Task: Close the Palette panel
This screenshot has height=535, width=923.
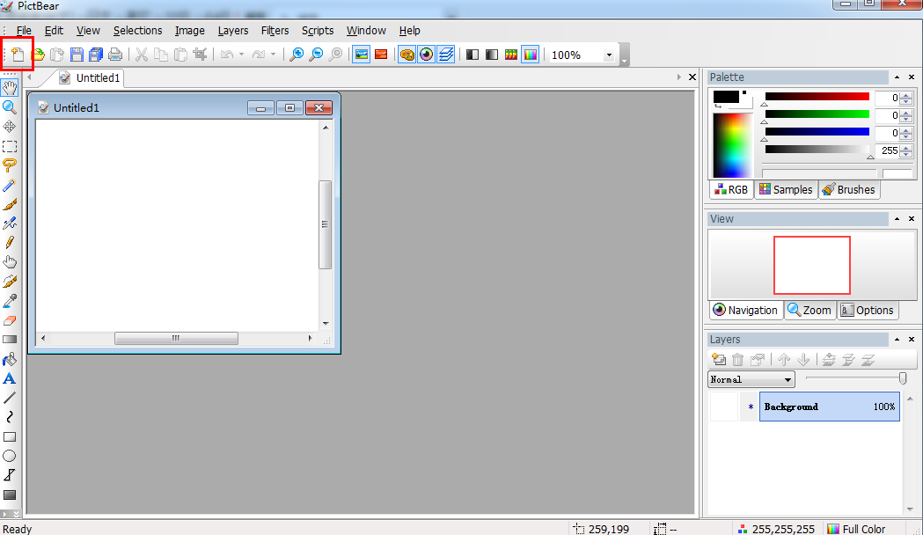Action: point(912,77)
